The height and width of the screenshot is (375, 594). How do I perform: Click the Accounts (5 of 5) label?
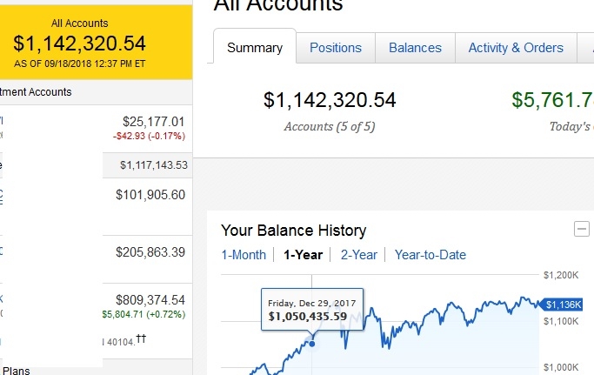330,126
